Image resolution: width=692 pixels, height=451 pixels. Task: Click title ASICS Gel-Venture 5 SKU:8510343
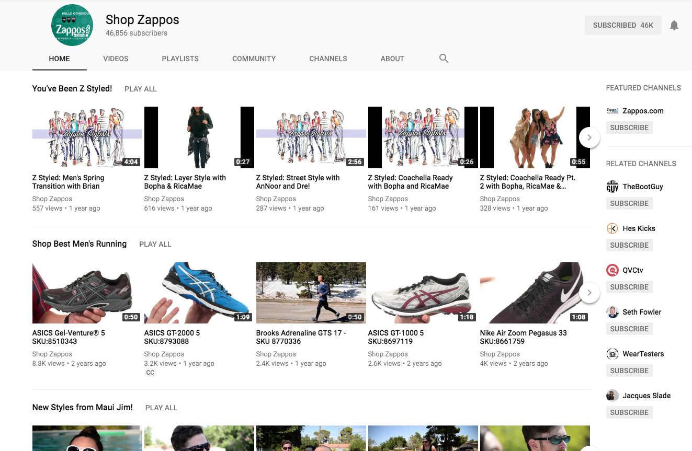(x=69, y=337)
